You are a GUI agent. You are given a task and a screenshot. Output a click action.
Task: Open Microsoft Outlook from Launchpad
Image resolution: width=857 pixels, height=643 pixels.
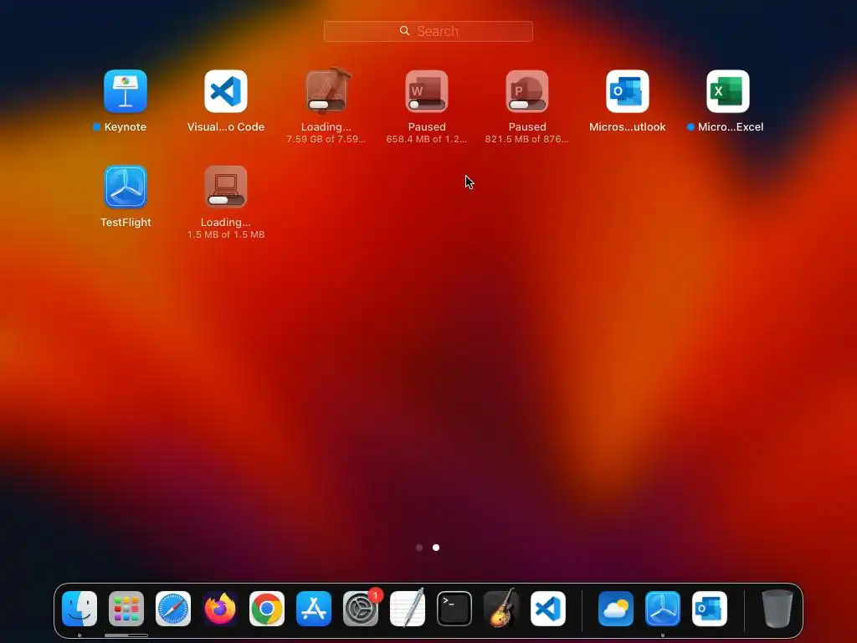pos(628,91)
